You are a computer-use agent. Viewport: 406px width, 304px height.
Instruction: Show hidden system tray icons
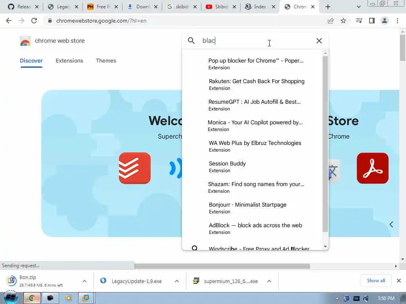tap(337, 298)
